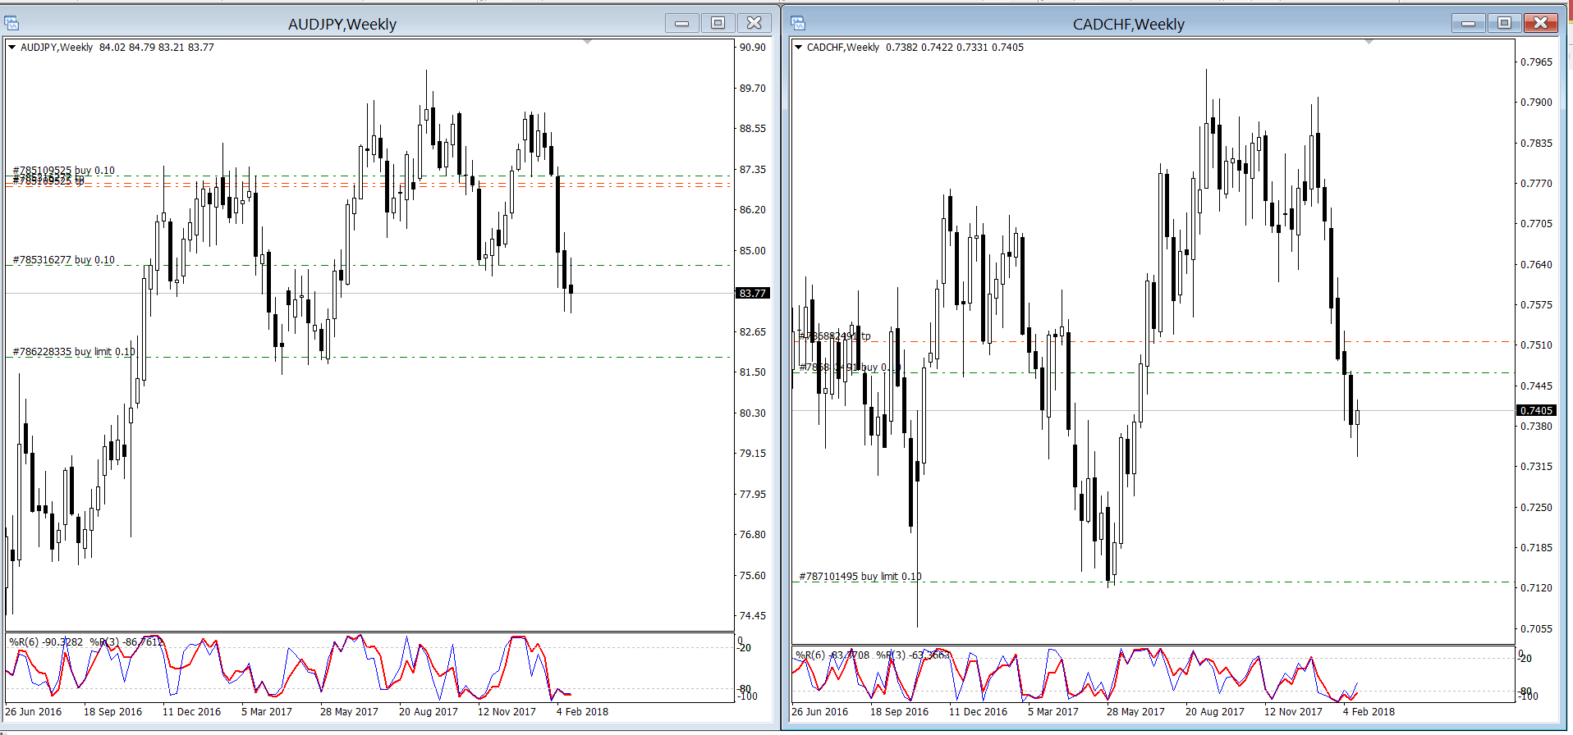Click the 4 Feb 2018 date in AUDJPY chart

point(582,712)
